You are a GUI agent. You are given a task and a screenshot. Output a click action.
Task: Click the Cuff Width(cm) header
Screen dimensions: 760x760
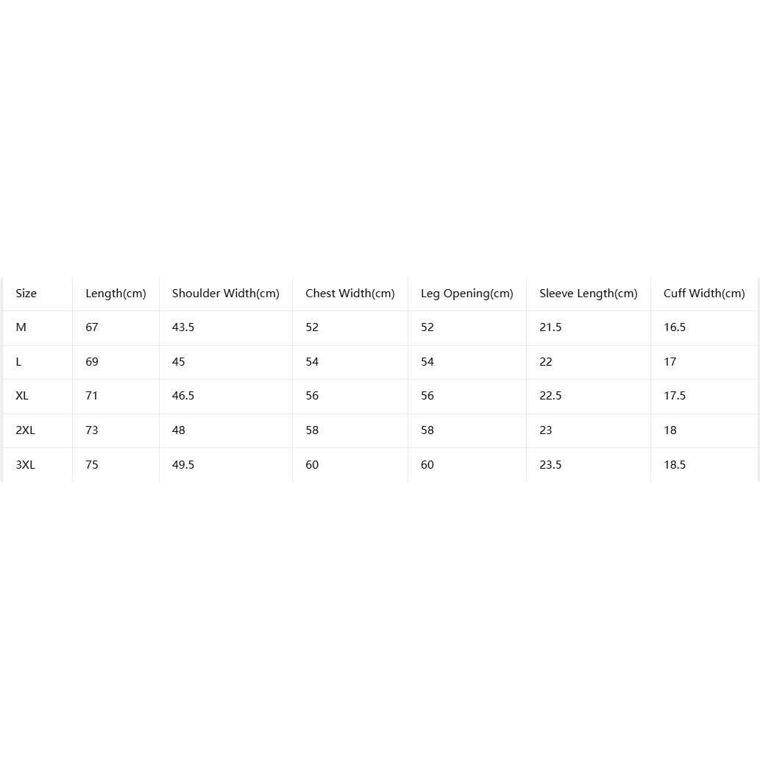[704, 294]
